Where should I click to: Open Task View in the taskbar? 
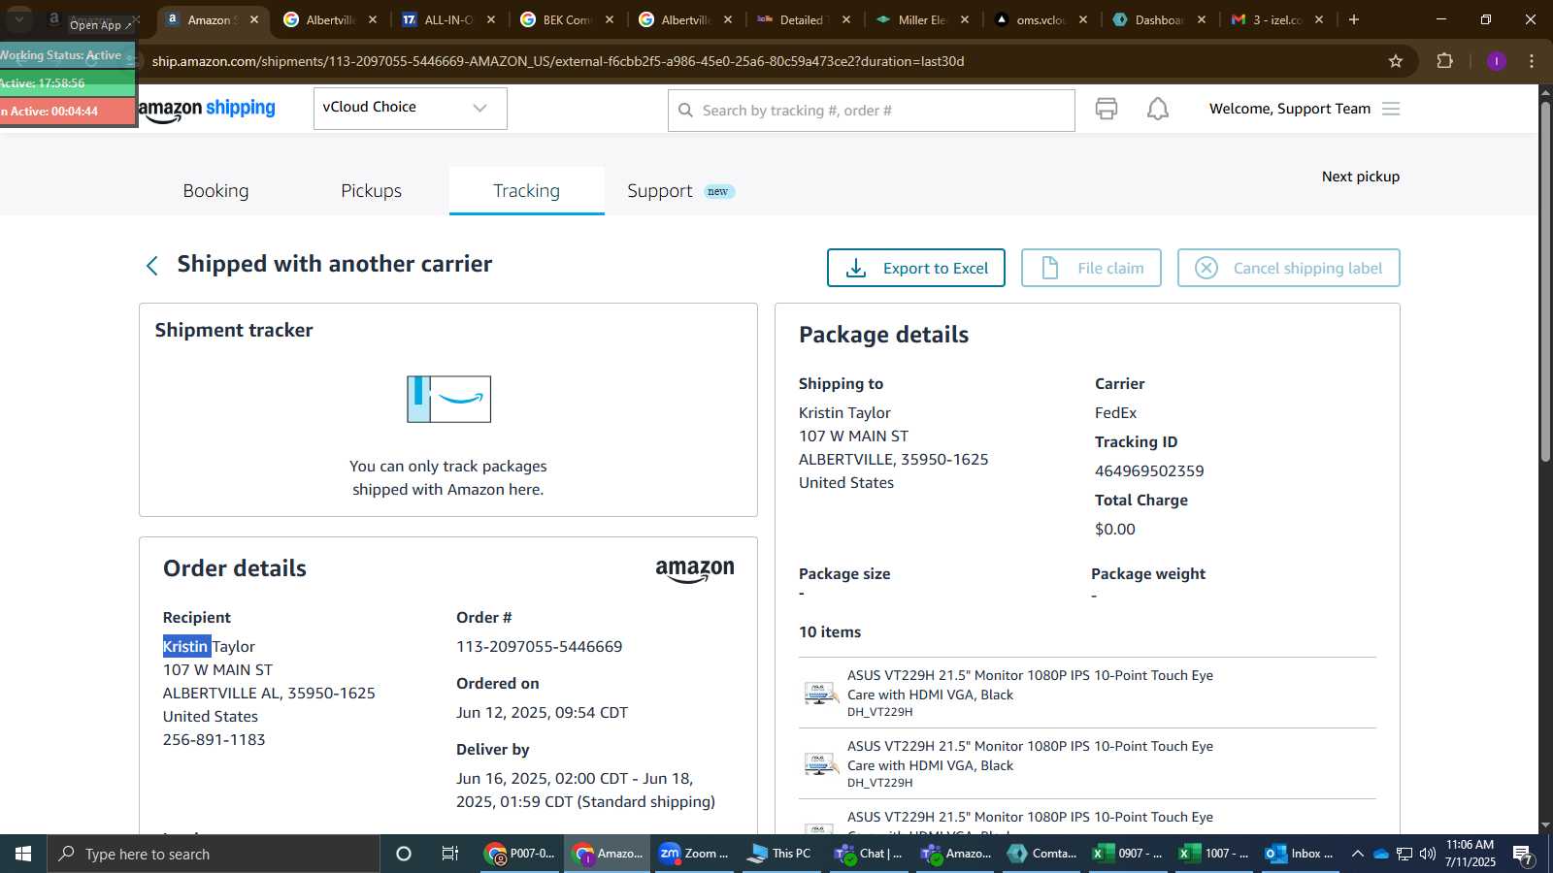tap(450, 854)
